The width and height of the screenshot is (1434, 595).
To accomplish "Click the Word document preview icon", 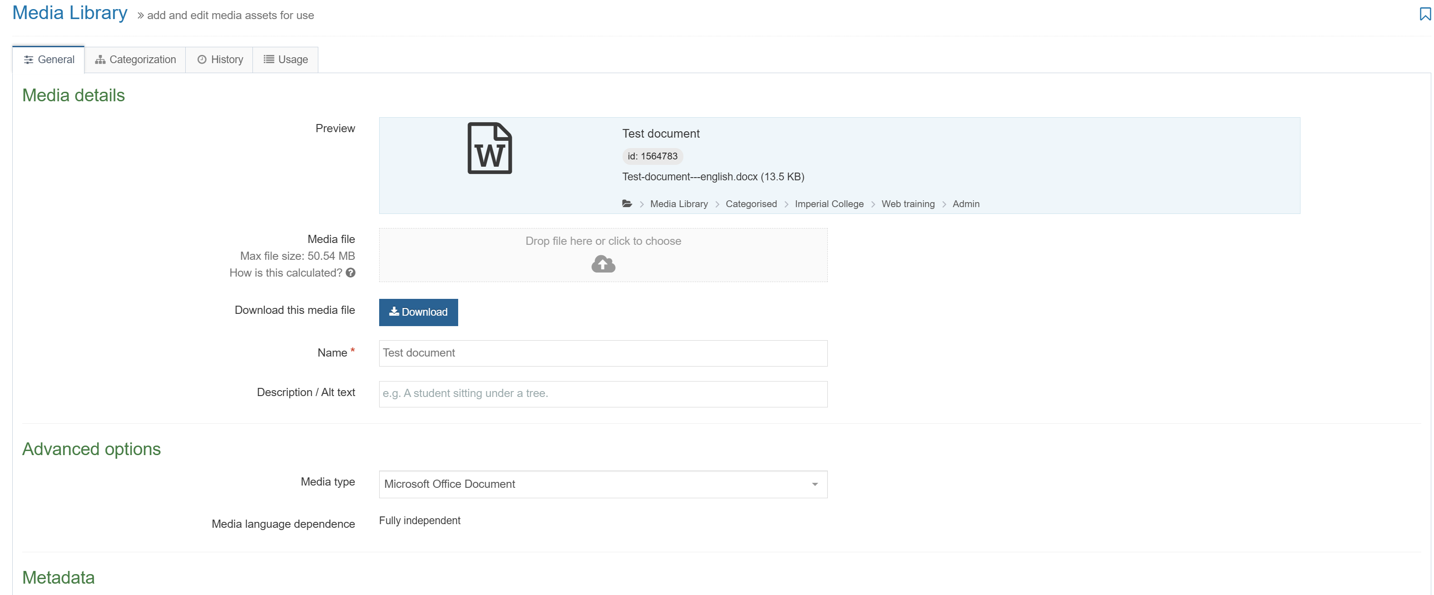I will 490,148.
